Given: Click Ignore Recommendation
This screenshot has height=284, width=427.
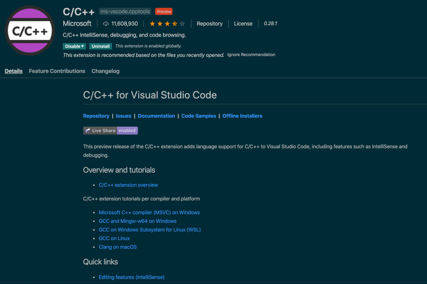Looking at the screenshot, I should [x=251, y=55].
